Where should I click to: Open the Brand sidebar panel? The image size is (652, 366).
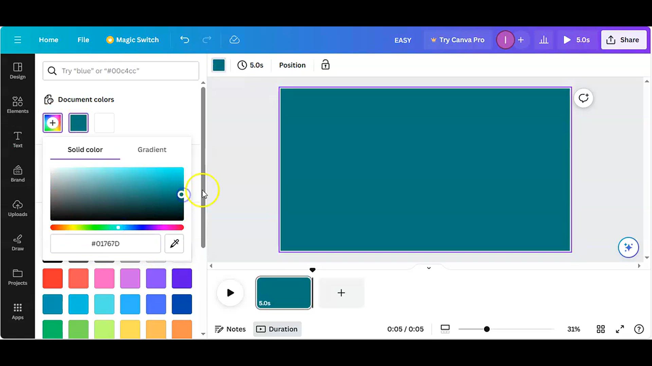18,174
